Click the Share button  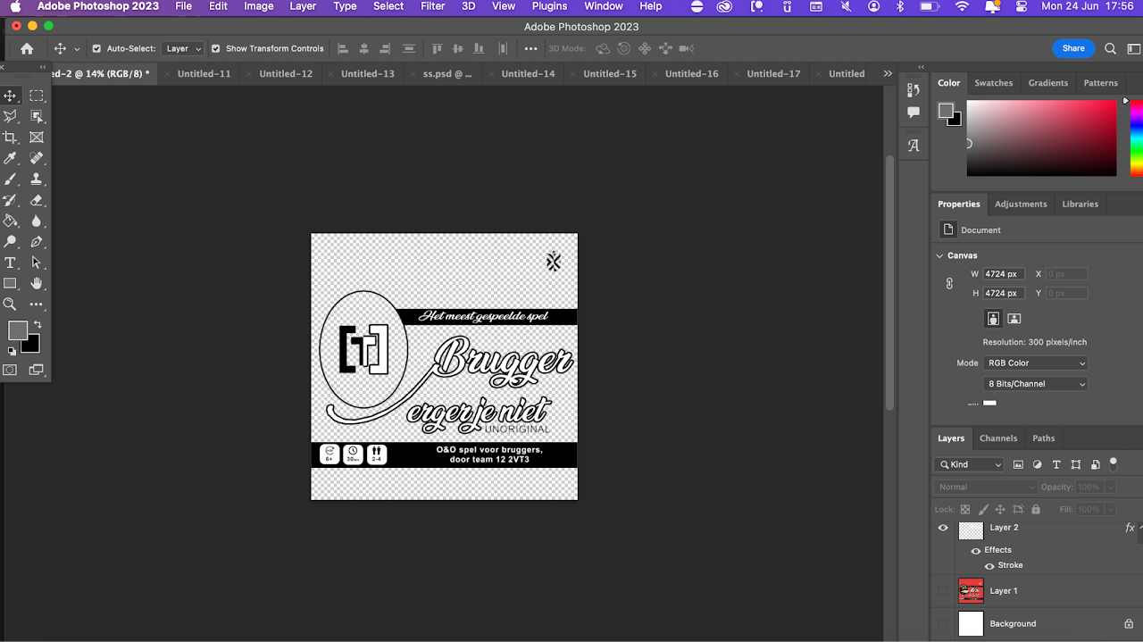1073,48
